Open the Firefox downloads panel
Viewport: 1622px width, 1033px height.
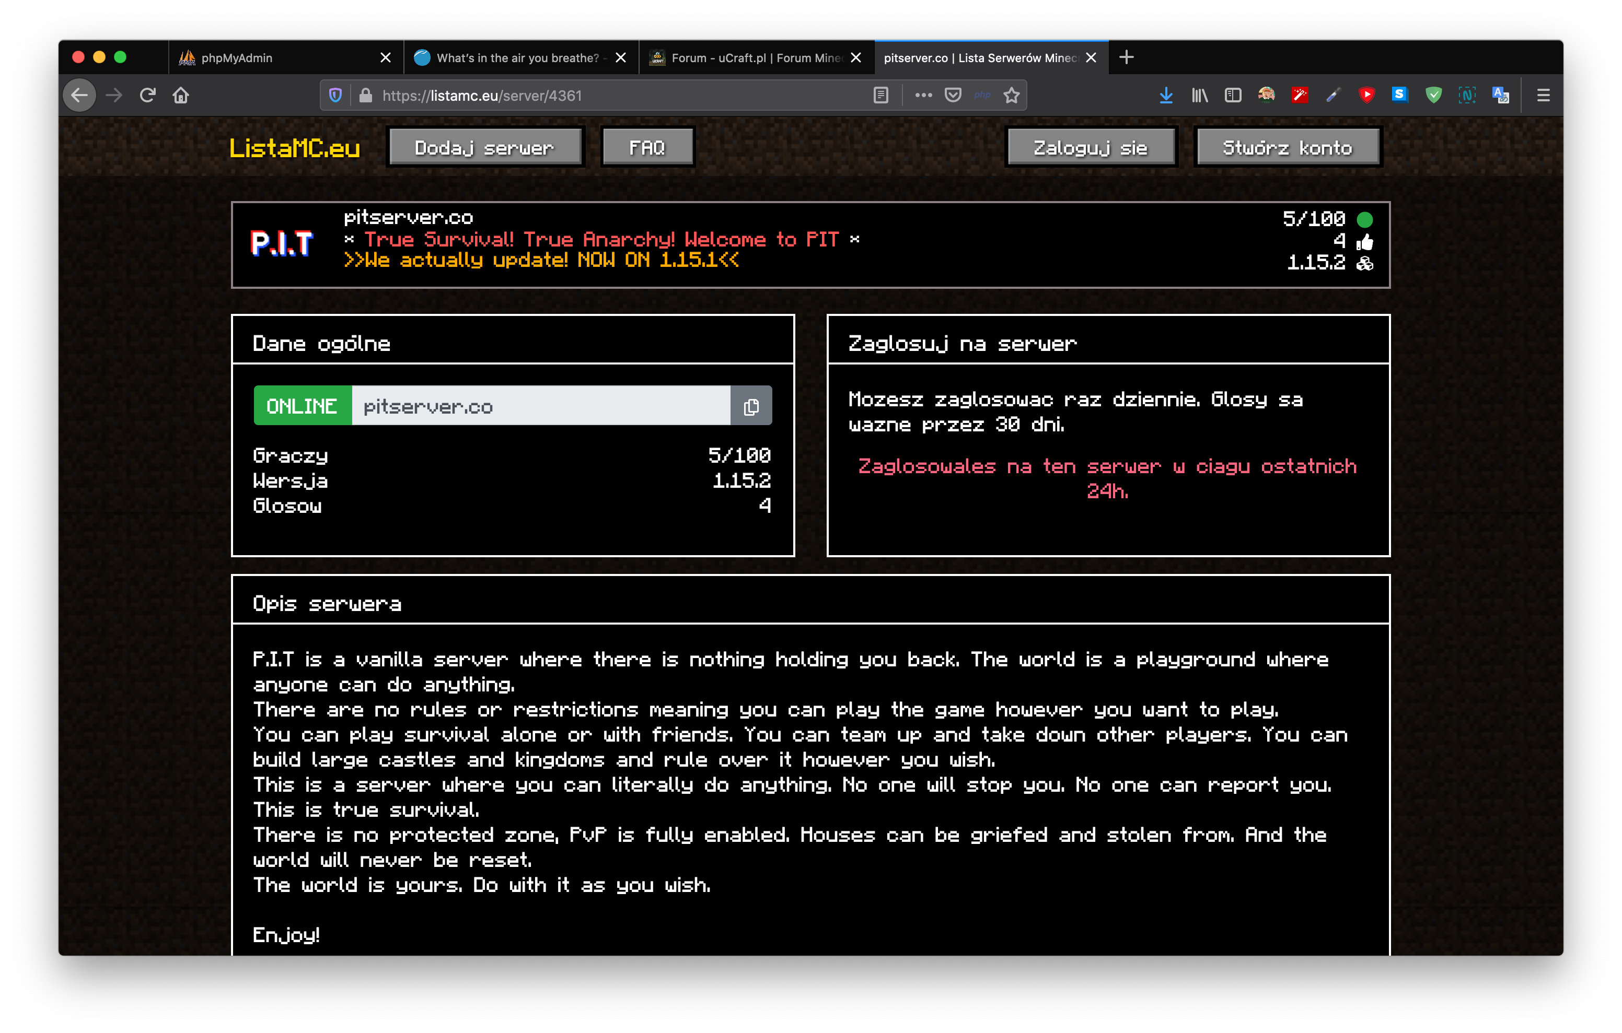tap(1166, 96)
